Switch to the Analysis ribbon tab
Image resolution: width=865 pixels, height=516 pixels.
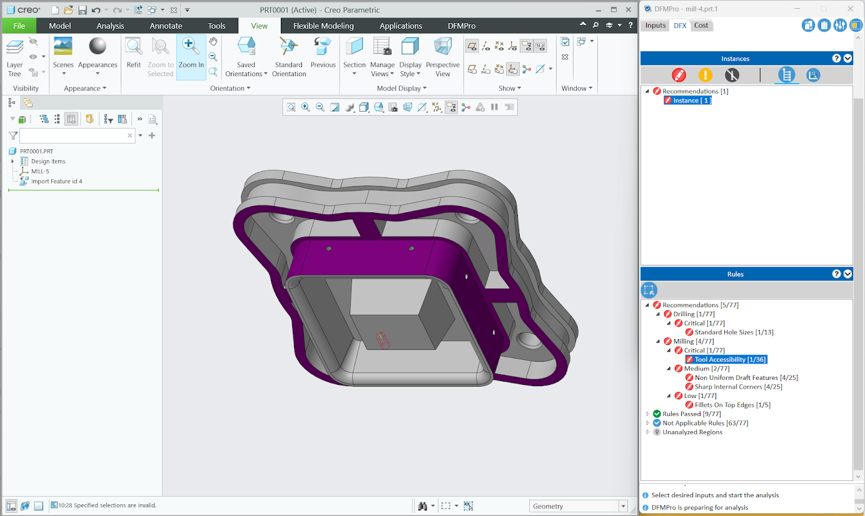(x=110, y=26)
